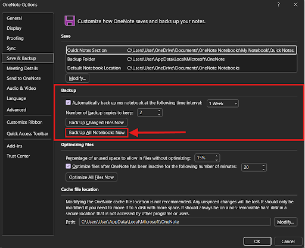305x248 pixels.
Task: Open the 1 Week backup interval dropdown
Action: coord(223,103)
